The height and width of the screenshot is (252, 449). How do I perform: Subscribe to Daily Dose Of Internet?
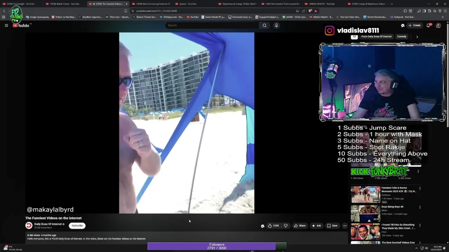(x=77, y=226)
